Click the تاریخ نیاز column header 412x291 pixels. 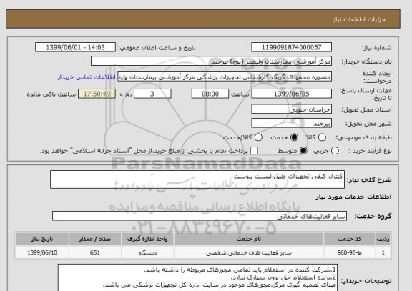42,239
